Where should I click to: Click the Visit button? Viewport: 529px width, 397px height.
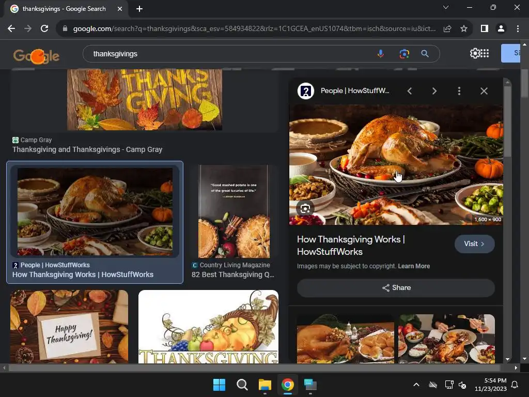475,244
